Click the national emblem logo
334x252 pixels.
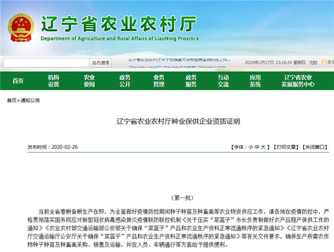[20, 24]
